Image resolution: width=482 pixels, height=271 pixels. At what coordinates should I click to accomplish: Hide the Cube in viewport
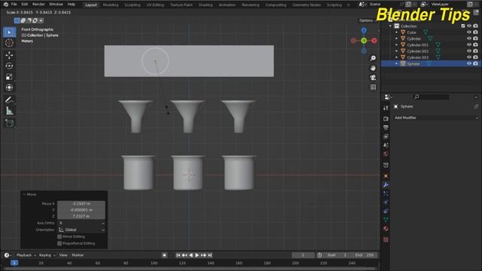coord(469,32)
